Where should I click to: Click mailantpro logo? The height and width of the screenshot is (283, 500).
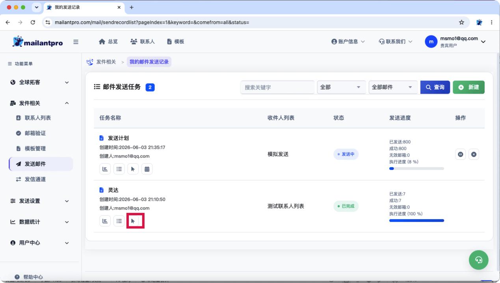[38, 42]
